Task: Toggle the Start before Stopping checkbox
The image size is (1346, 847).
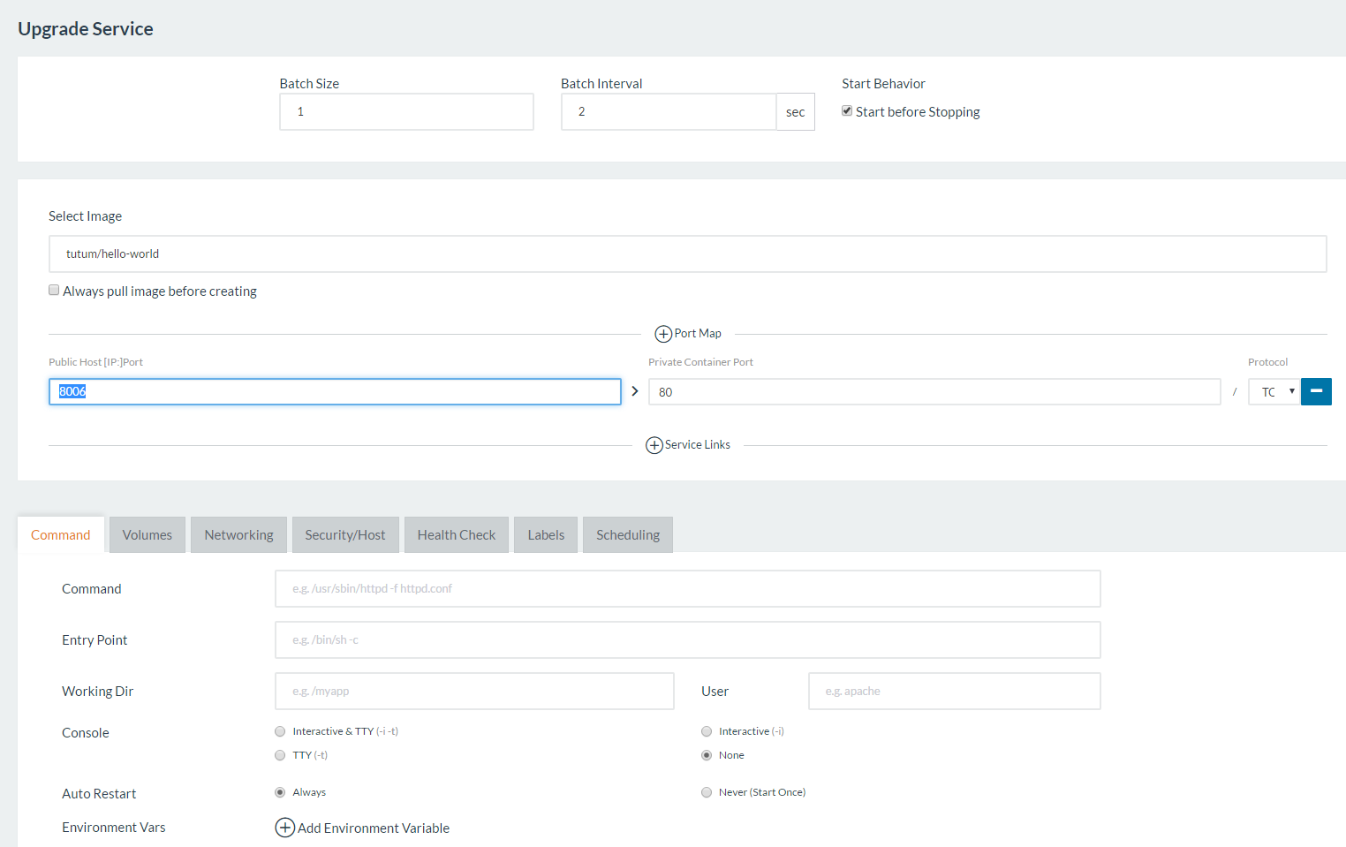Action: 847,111
